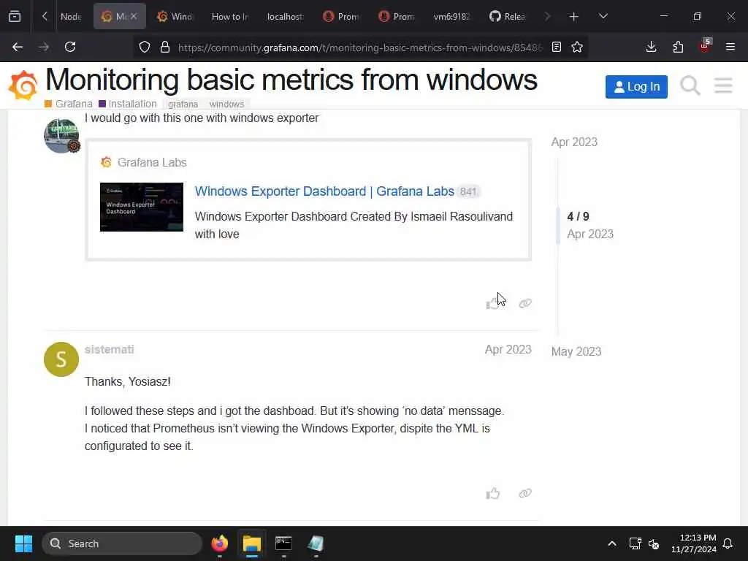Go forward one page

[44, 47]
